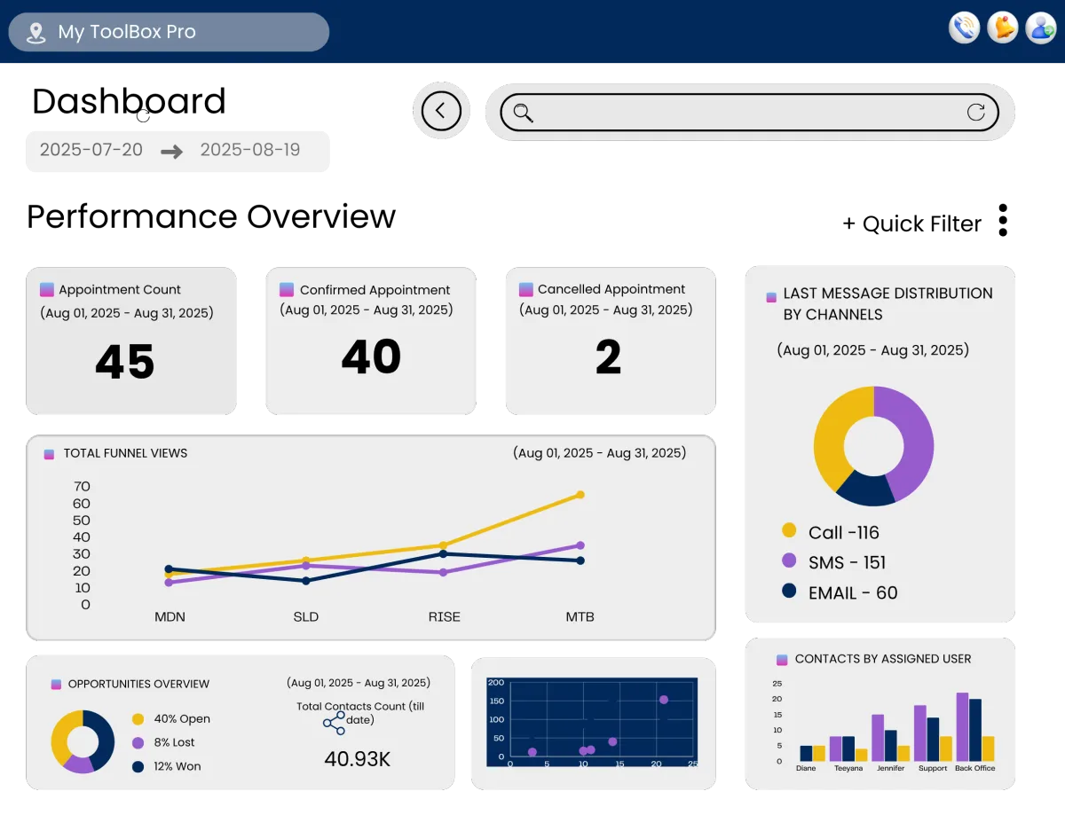Click the share icon near Total Contacts Count
Screen dimensions: 1065x815
click(x=334, y=723)
